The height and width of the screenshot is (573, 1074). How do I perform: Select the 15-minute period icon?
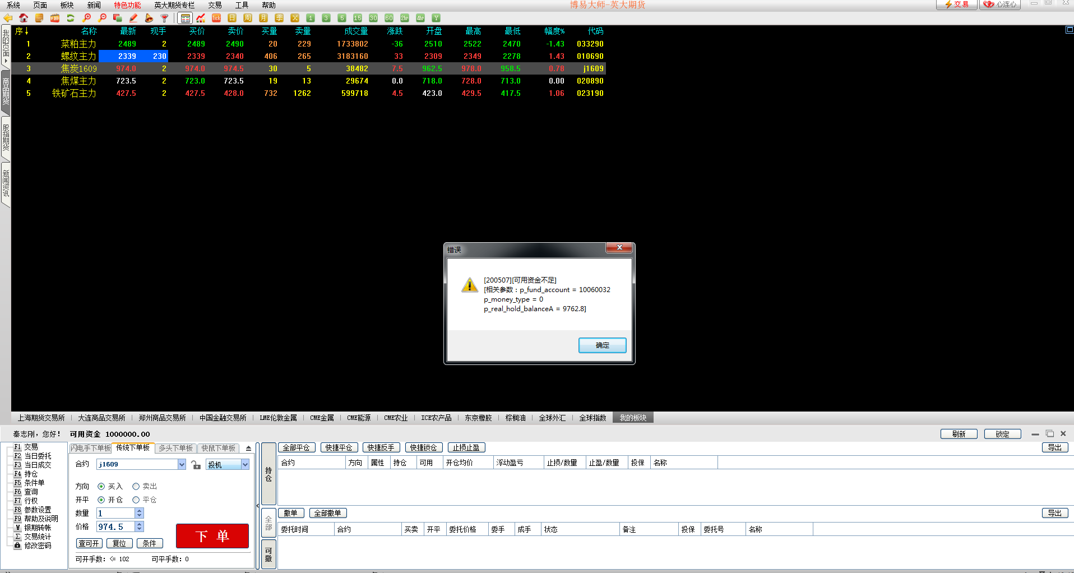point(358,18)
